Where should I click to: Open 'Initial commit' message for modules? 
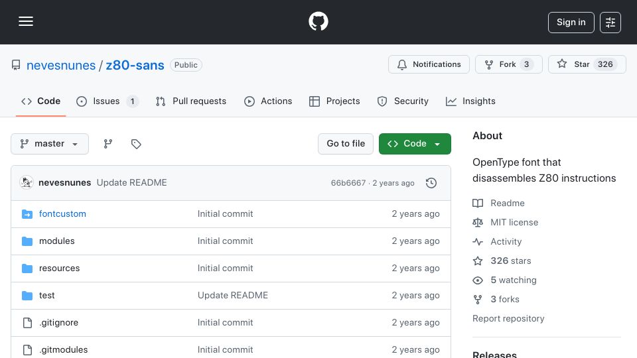coord(225,241)
